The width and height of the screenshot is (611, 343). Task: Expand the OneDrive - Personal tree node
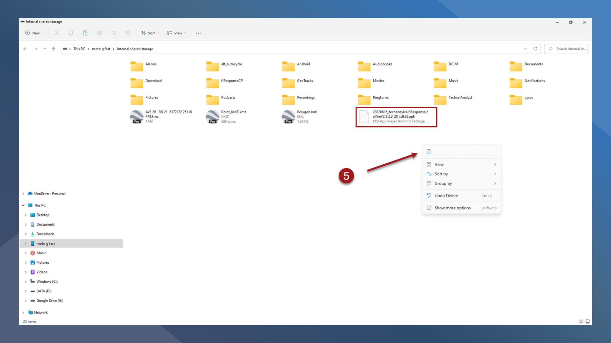click(x=23, y=194)
